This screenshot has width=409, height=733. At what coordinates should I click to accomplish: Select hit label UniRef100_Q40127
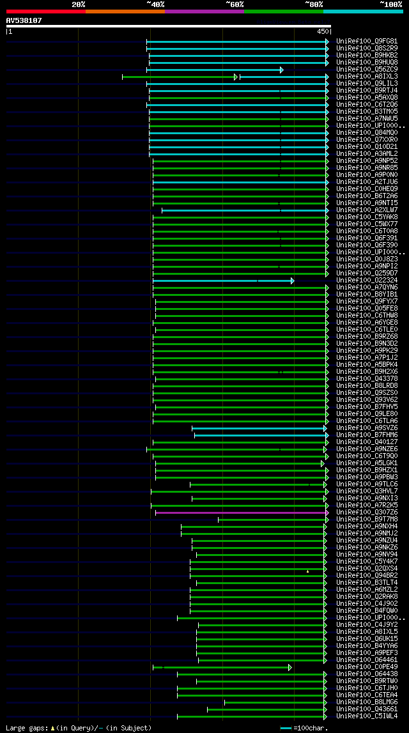tap(367, 442)
